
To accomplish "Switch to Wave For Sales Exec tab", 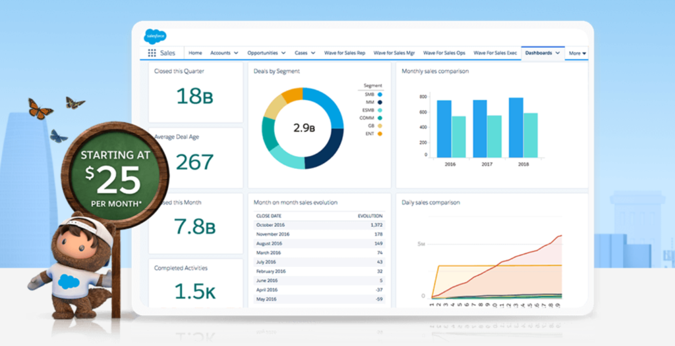I will click(x=495, y=53).
